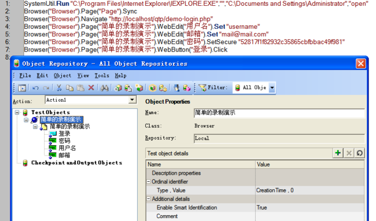
Task: Click the Type , Value property row
Action: (255, 190)
